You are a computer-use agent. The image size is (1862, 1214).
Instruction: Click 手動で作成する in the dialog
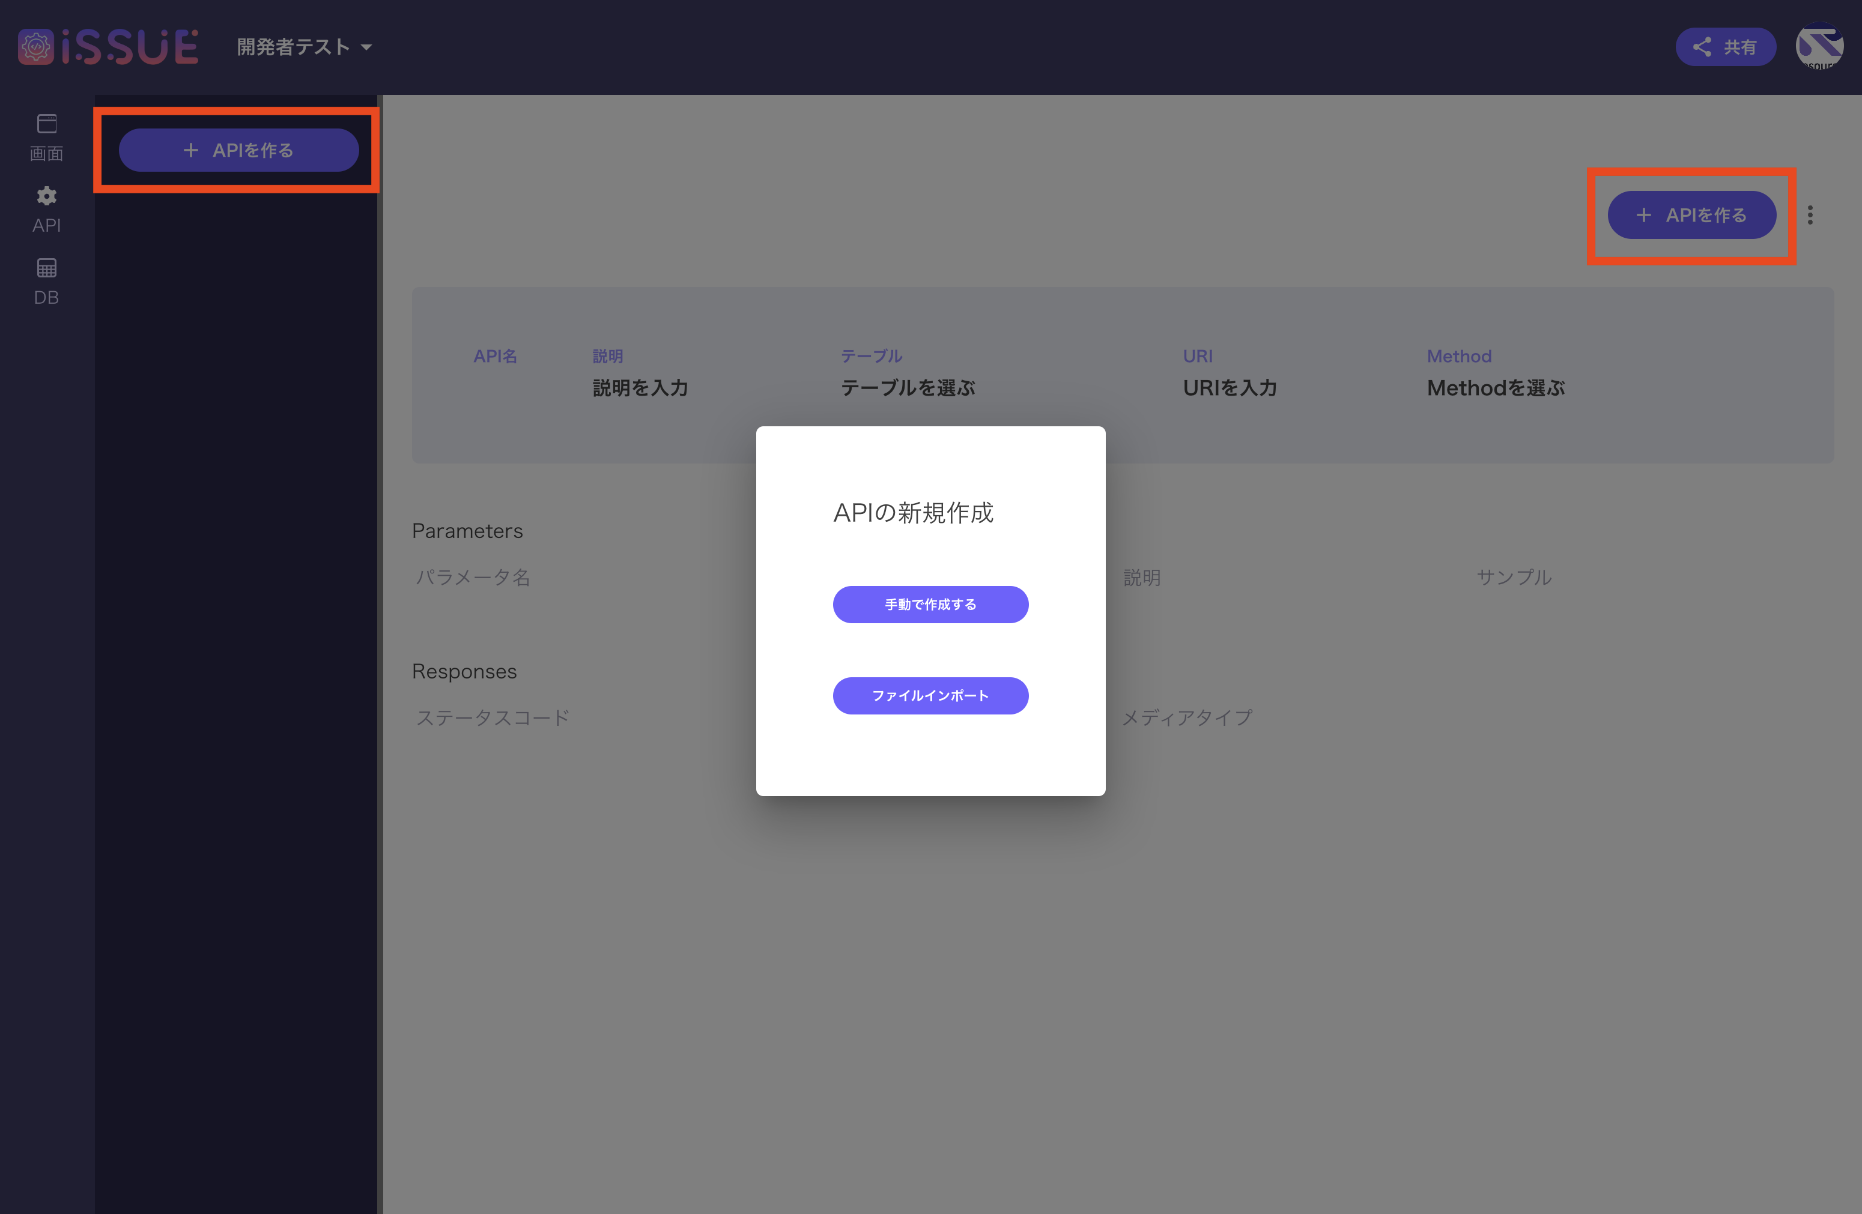tap(930, 605)
